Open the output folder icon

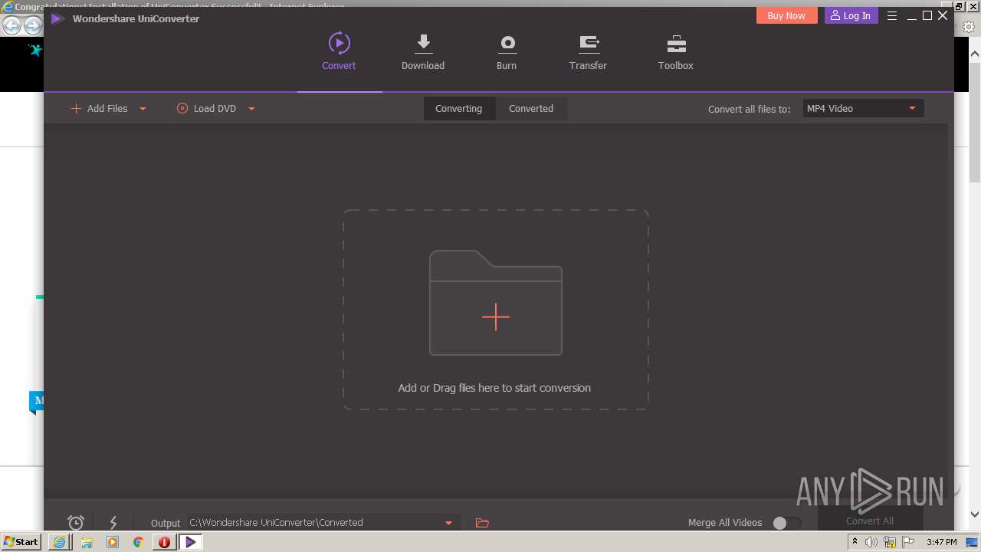482,523
